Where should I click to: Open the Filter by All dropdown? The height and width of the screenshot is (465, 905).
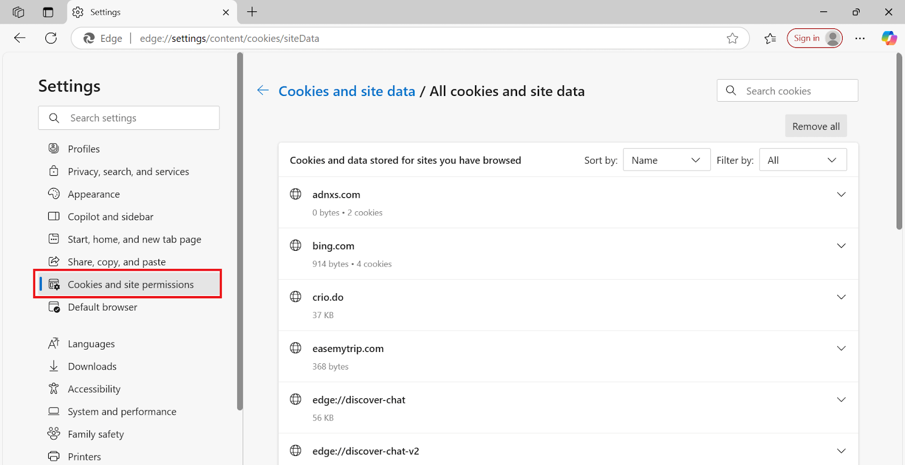pos(802,160)
